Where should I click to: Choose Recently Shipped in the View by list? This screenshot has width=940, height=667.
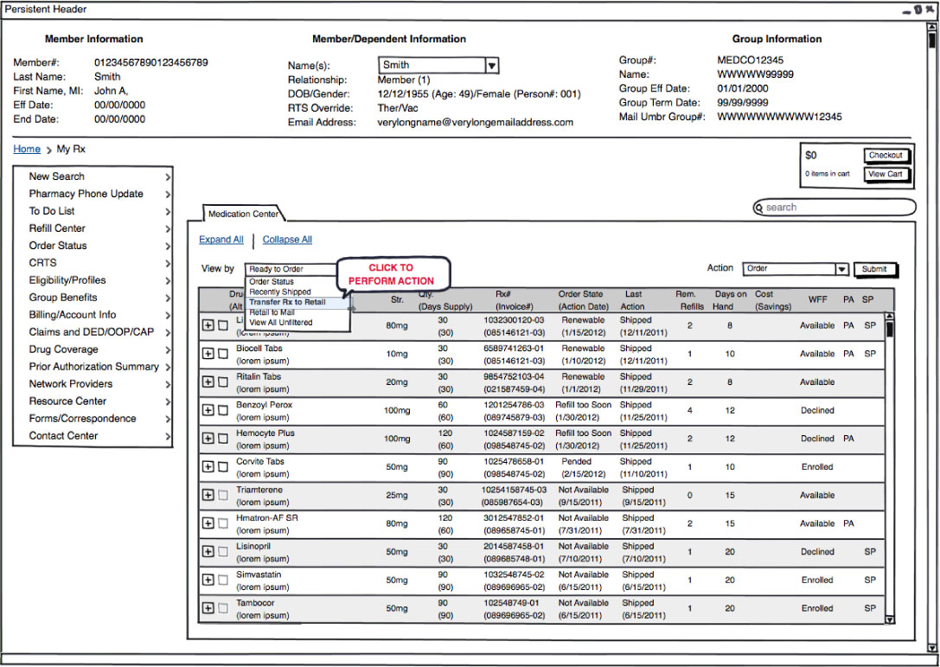click(x=280, y=292)
